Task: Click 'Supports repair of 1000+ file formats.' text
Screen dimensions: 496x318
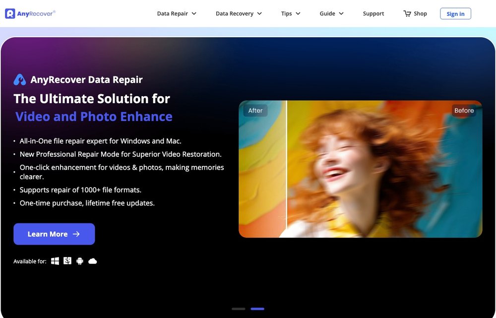Action: pos(80,190)
